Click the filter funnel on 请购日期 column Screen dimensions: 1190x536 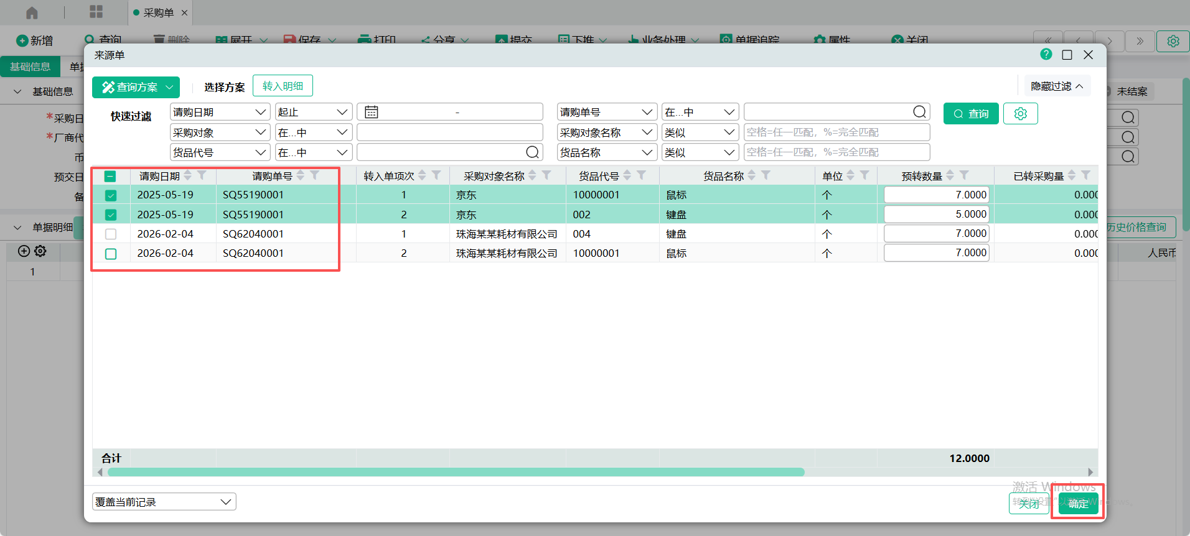pos(202,176)
